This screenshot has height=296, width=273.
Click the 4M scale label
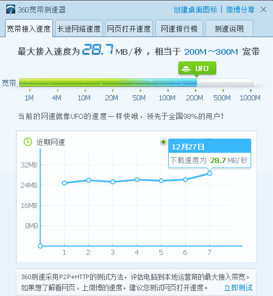pos(56,98)
